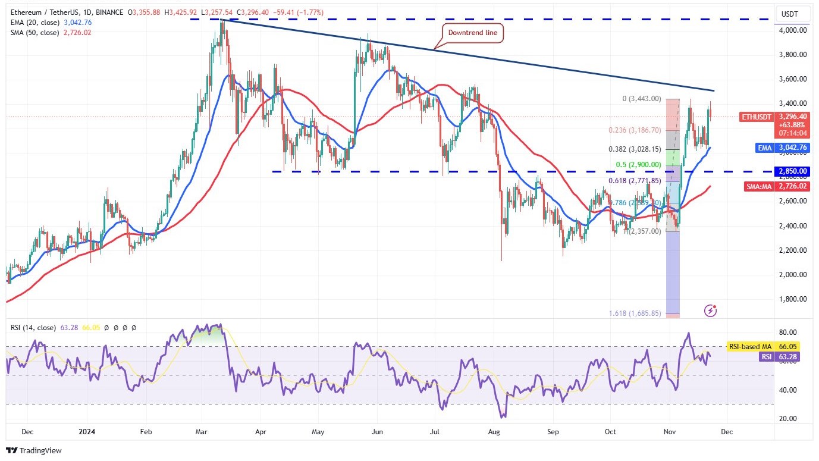This screenshot has width=819, height=461.
Task: Click the Jul label on time axis
Action: click(x=435, y=432)
